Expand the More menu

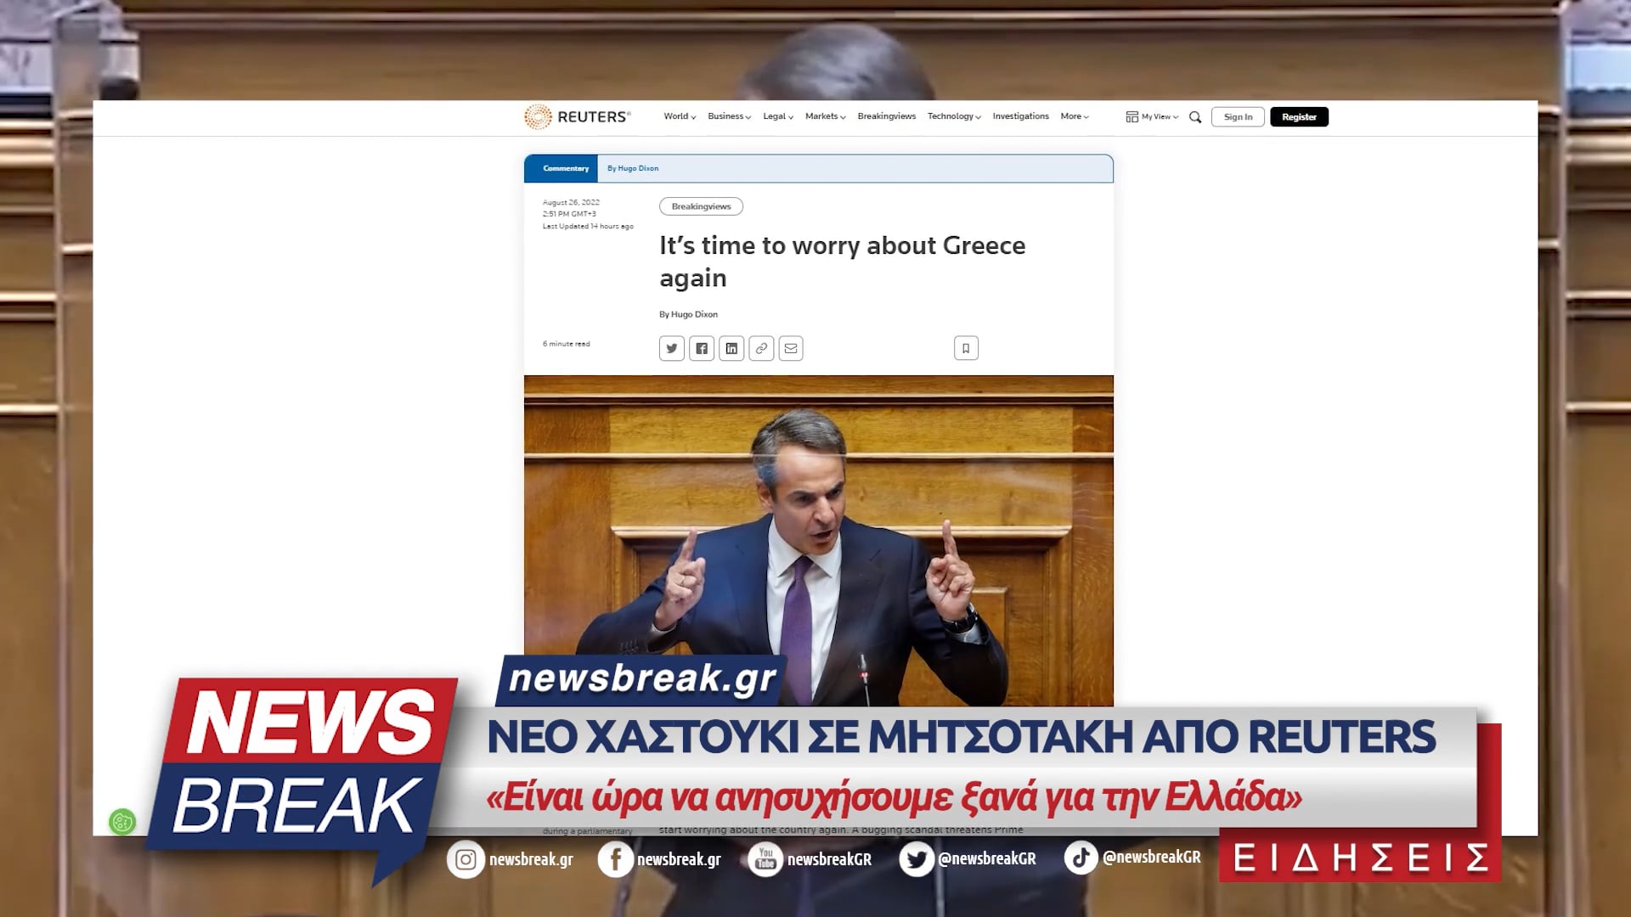1075,116
